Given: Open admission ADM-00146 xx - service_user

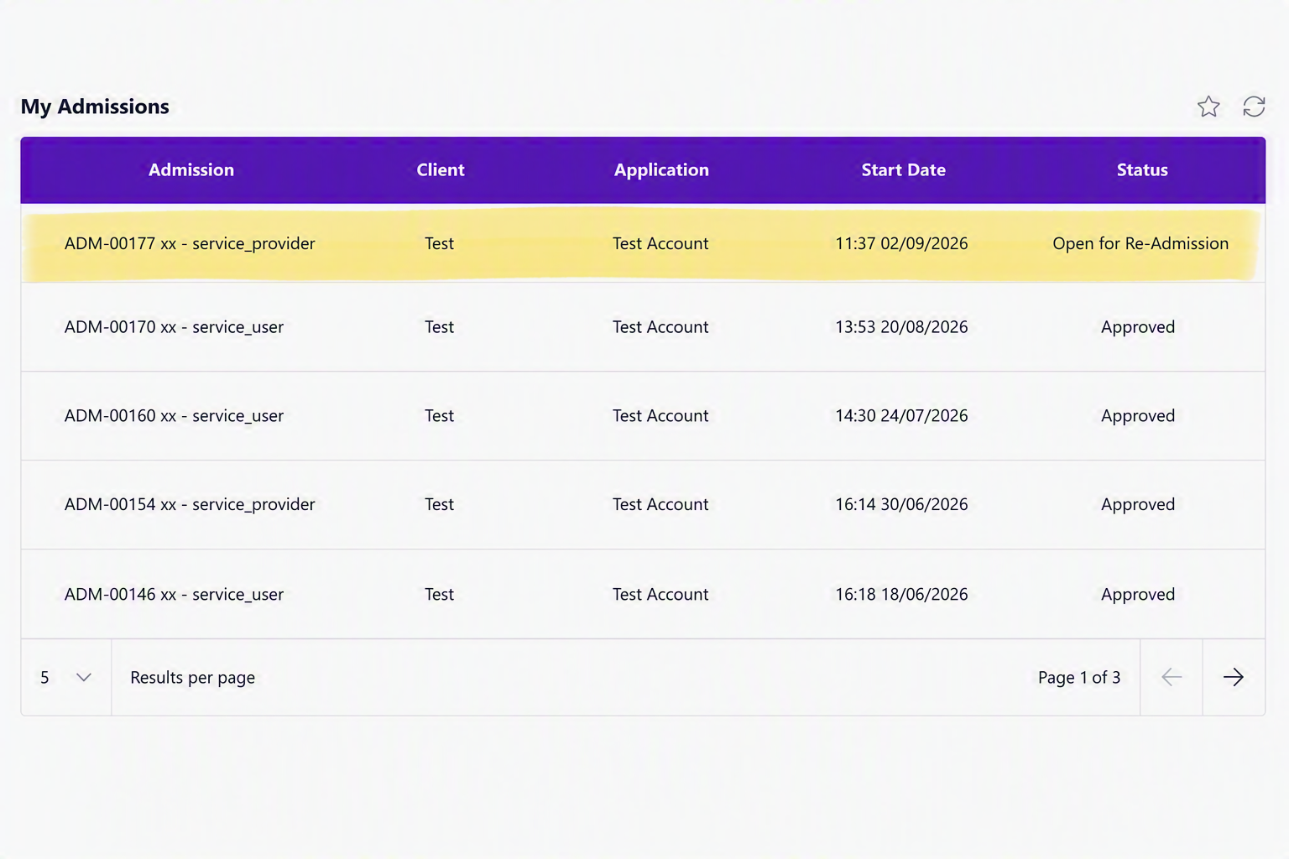Looking at the screenshot, I should pos(174,594).
